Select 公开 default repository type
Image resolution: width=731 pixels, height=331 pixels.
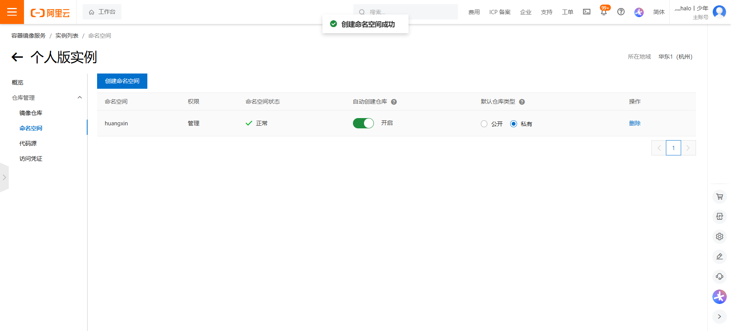pyautogui.click(x=484, y=124)
